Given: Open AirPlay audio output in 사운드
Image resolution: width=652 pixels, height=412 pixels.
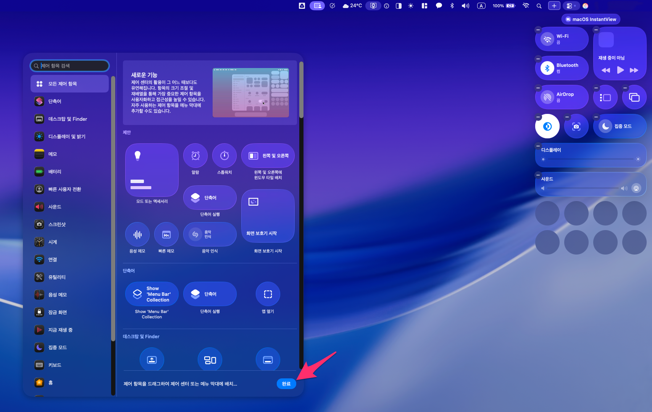Looking at the screenshot, I should coord(636,188).
